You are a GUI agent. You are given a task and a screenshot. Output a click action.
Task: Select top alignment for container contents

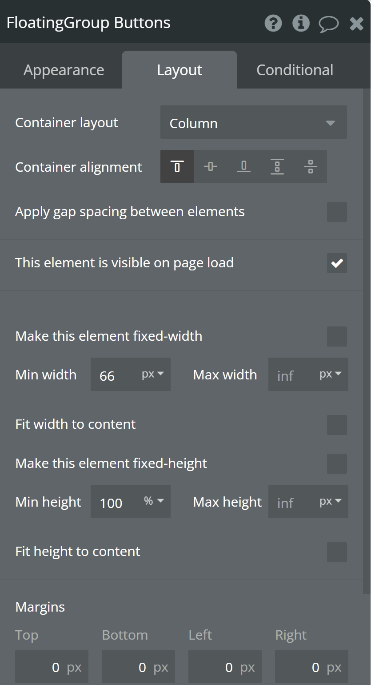point(177,166)
